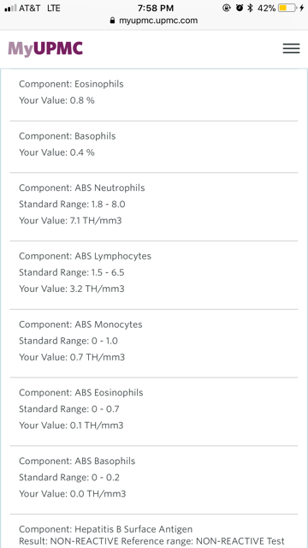The width and height of the screenshot is (308, 548).
Task: Tap the rotation lock status icon
Action: point(227,8)
